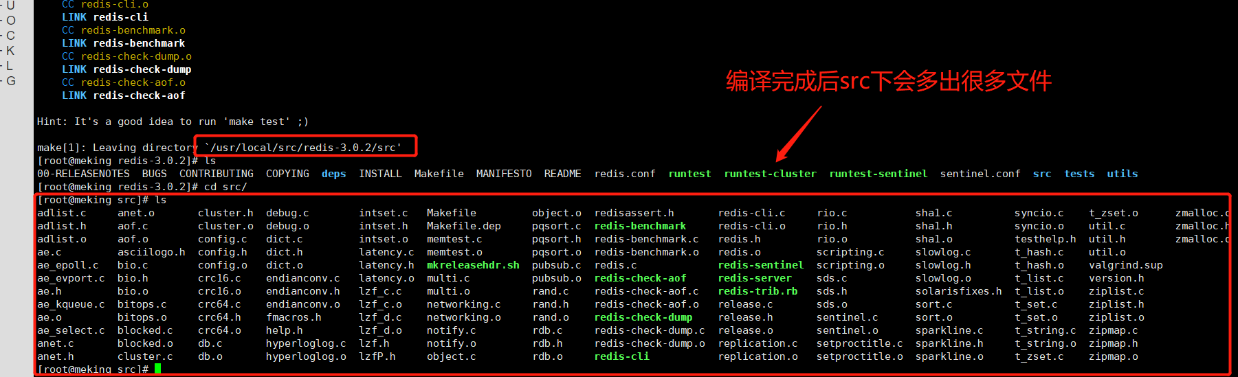The width and height of the screenshot is (1238, 377).
Task: Select the src directory in top listing
Action: click(x=1042, y=174)
